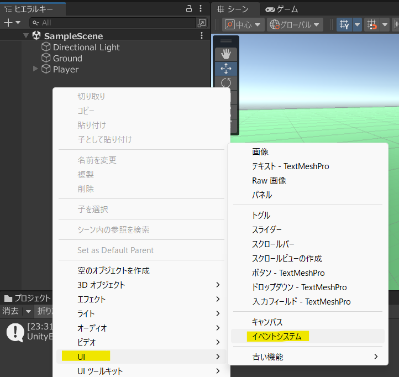Choose イベントシステム menu item
Screen dimensions: 399x377
308,336
